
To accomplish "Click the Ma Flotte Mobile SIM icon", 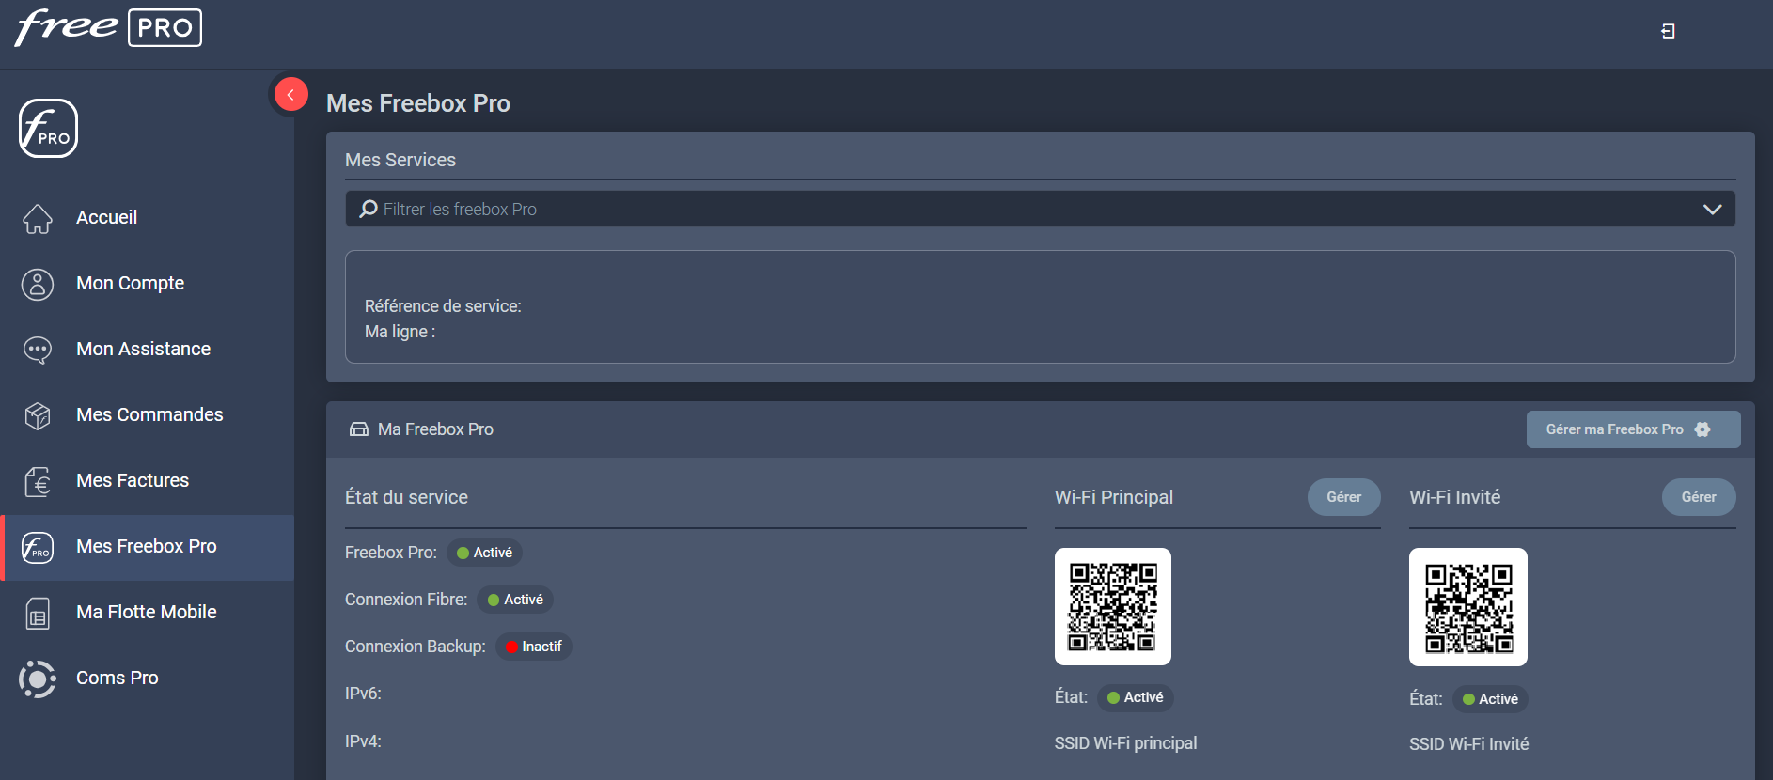I will tap(38, 613).
